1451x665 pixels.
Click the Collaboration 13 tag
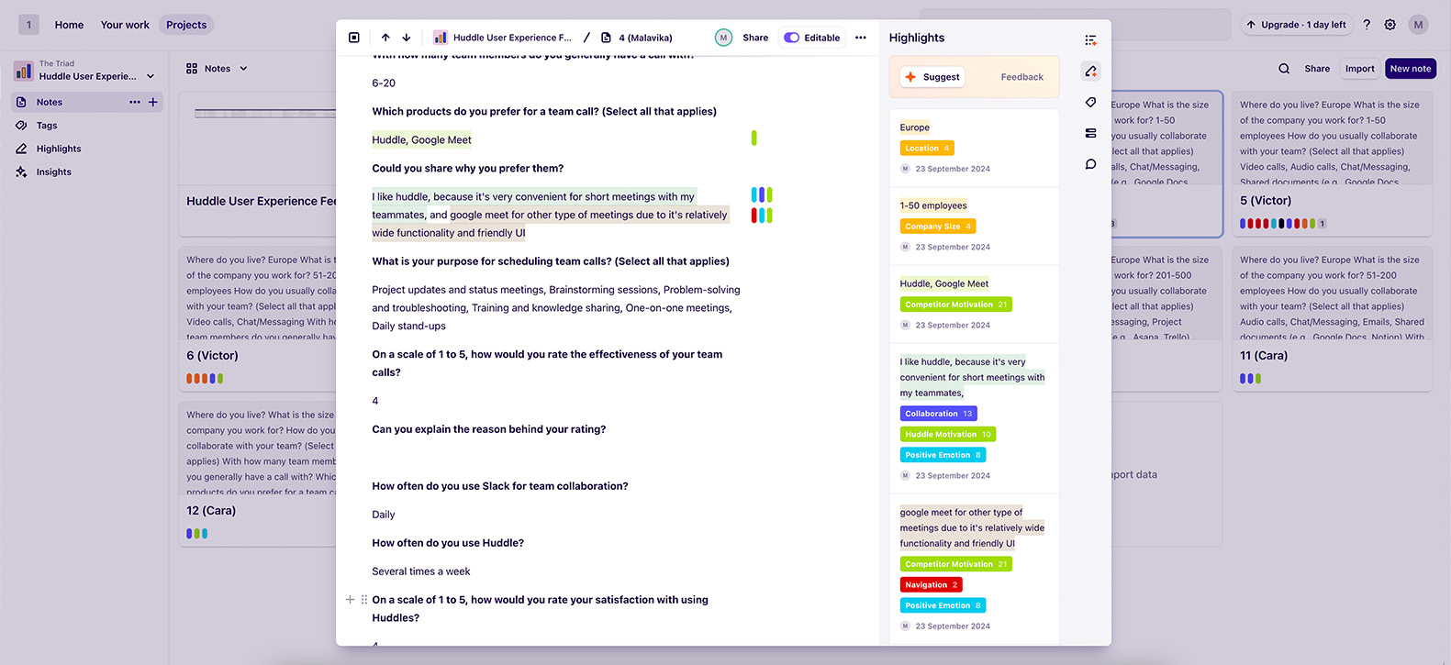click(938, 414)
